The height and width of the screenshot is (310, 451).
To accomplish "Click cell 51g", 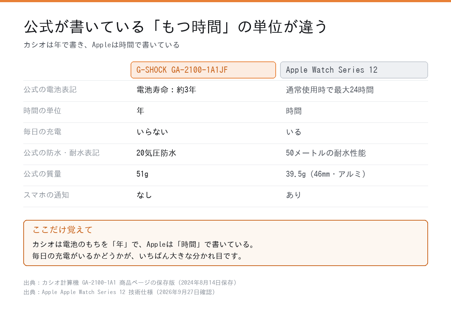I will pyautogui.click(x=143, y=174).
